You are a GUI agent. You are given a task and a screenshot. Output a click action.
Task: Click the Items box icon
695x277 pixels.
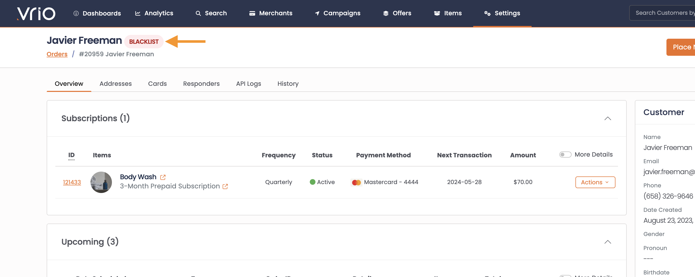(x=437, y=13)
